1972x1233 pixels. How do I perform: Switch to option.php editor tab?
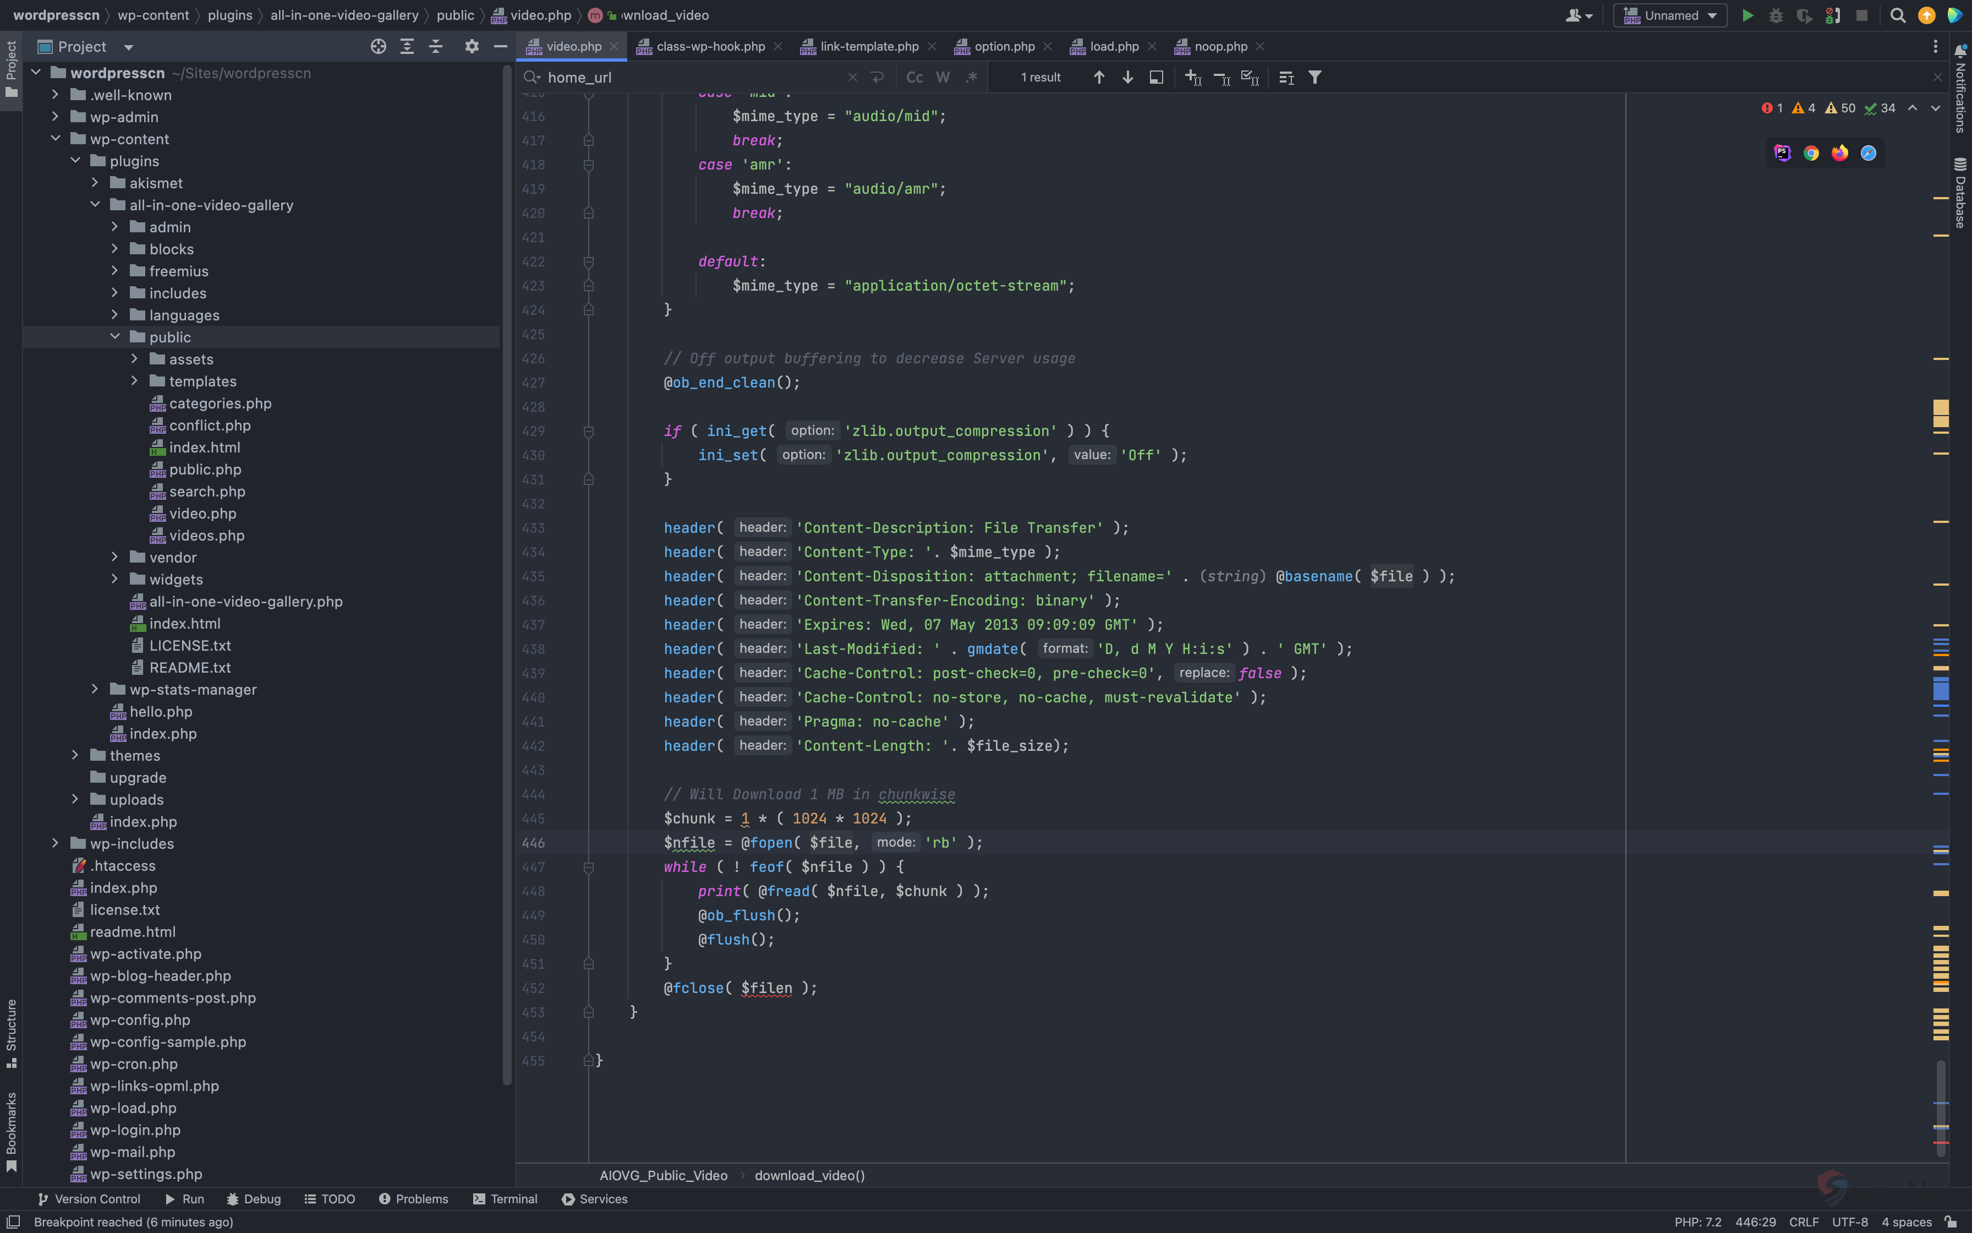pyautogui.click(x=1004, y=46)
